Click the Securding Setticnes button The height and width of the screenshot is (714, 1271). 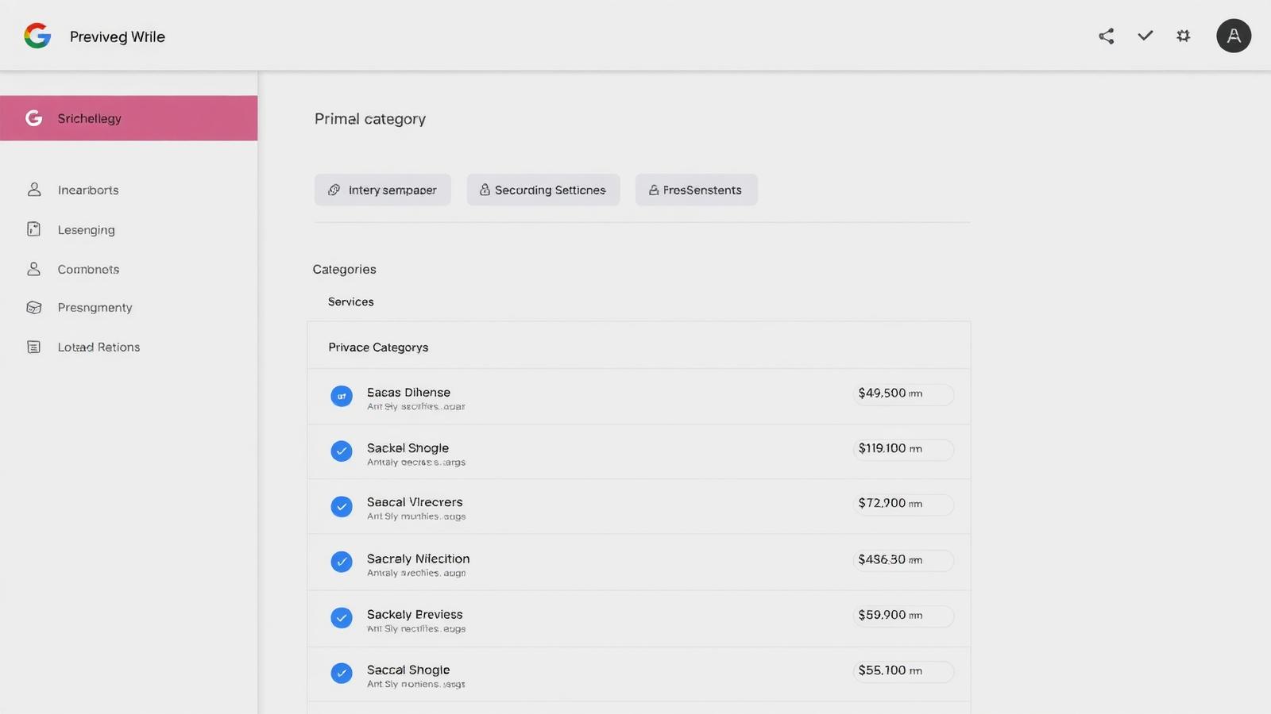(x=543, y=190)
